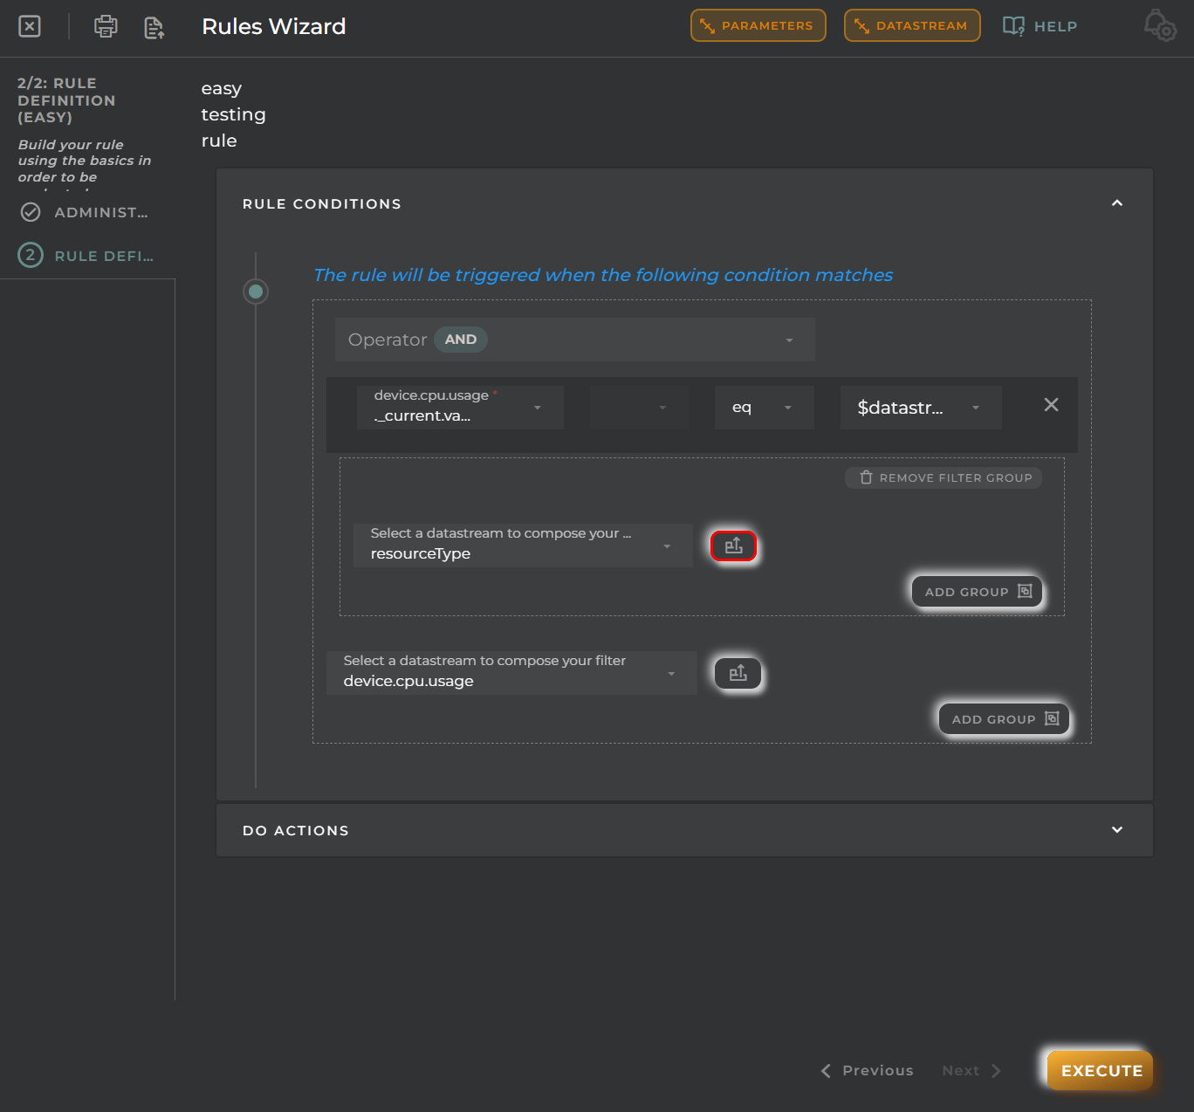Click the timeline marker beside the condition

pyautogui.click(x=256, y=292)
